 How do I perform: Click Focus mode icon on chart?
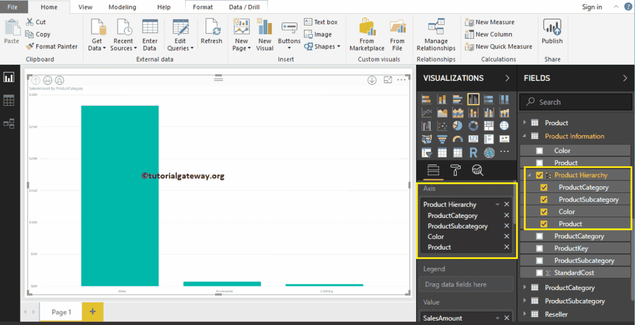click(388, 80)
